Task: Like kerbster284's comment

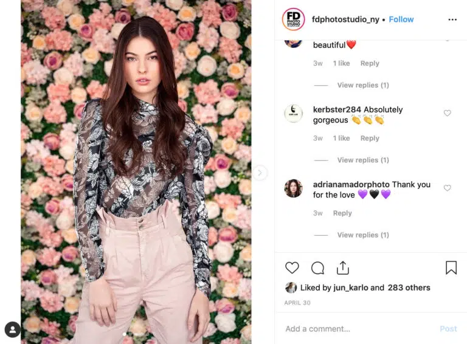Action: (x=447, y=113)
